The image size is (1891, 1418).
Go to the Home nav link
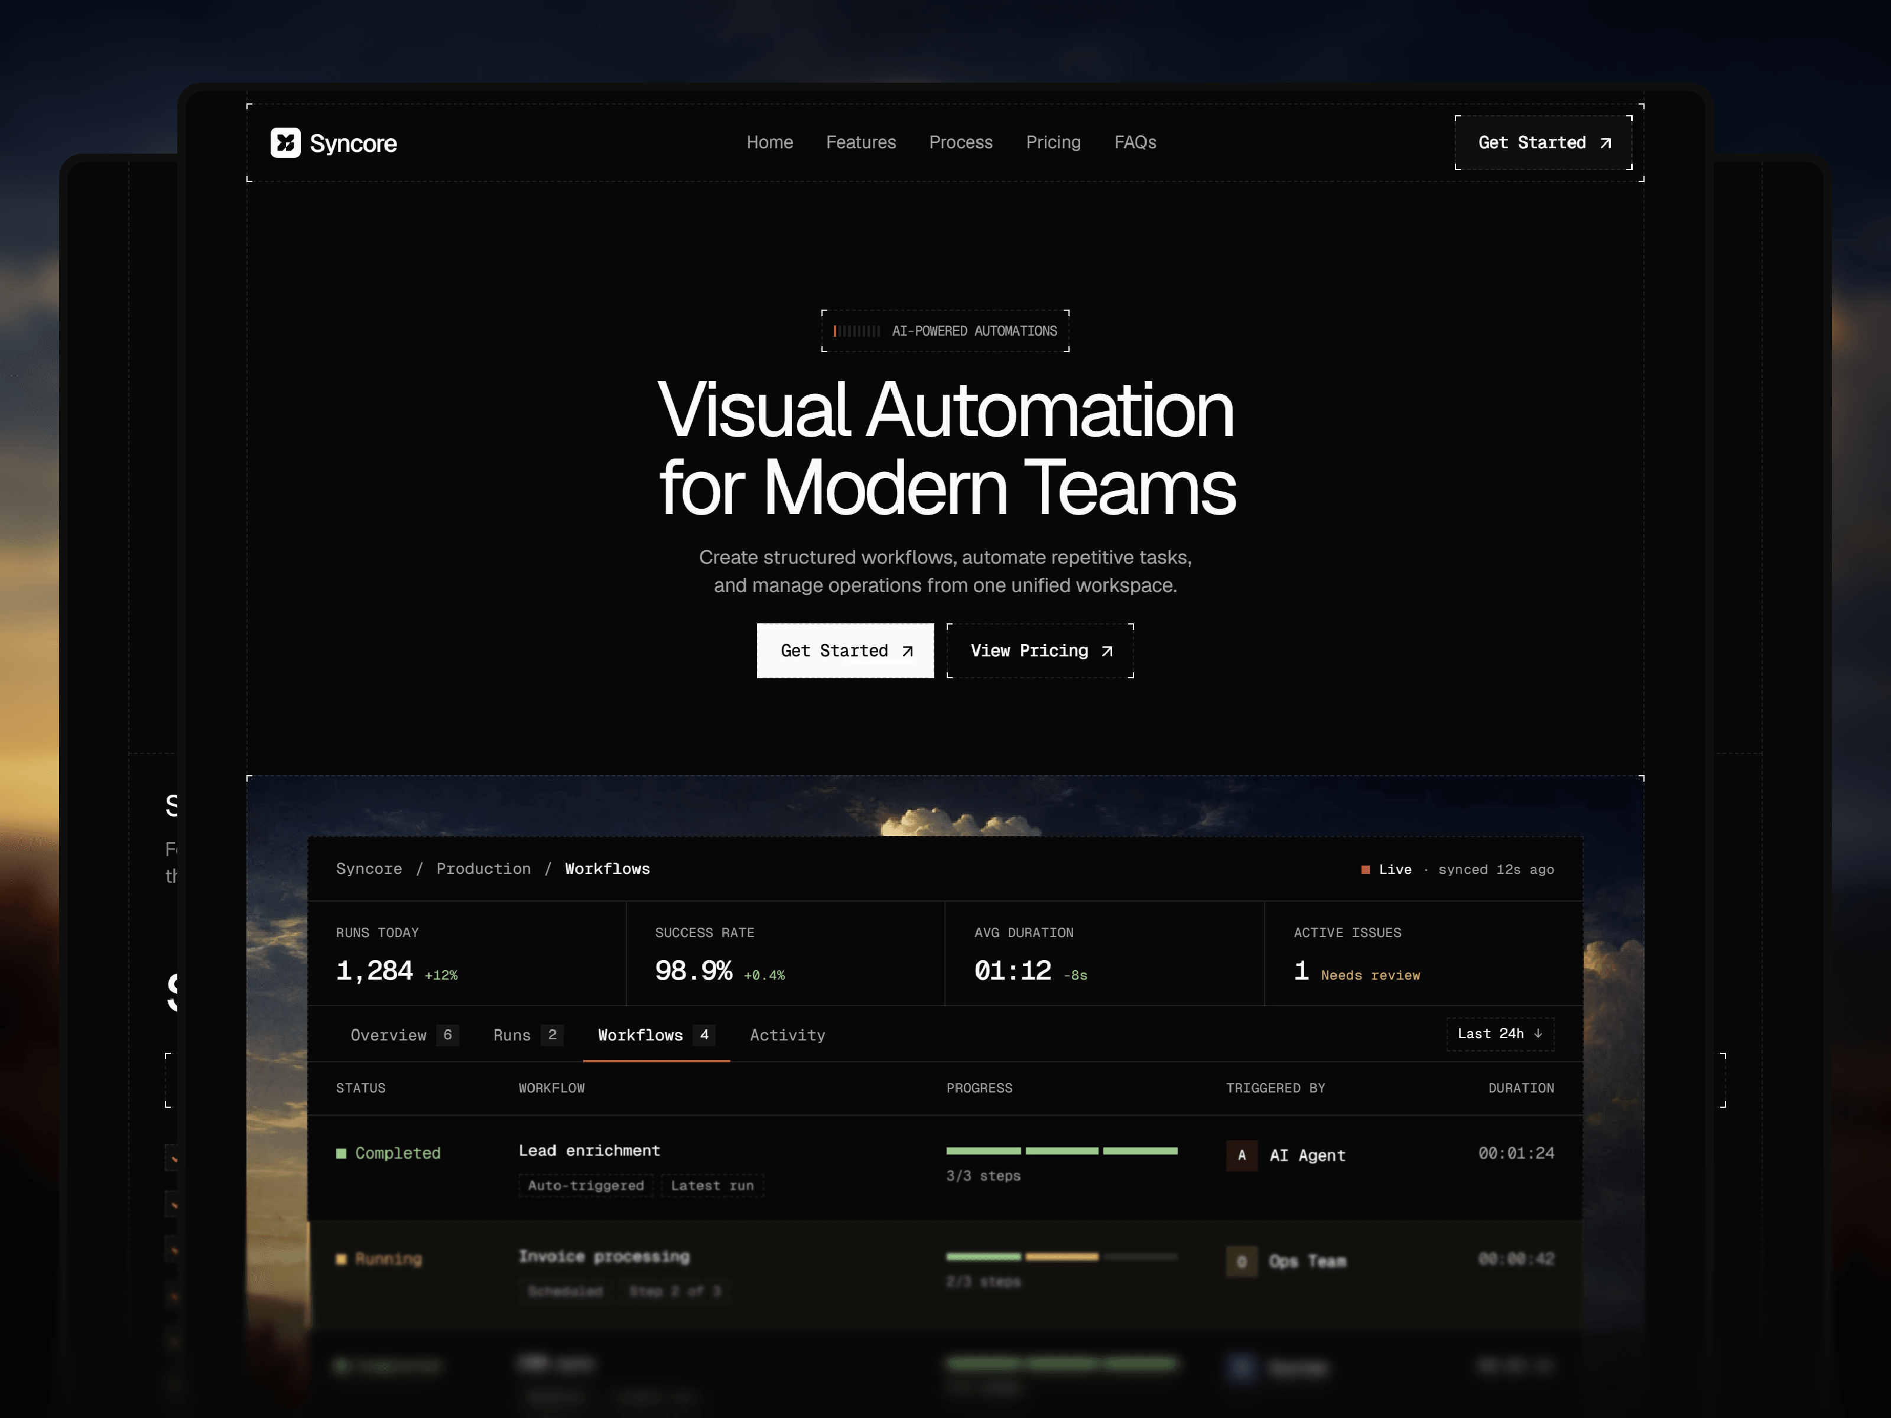point(769,143)
